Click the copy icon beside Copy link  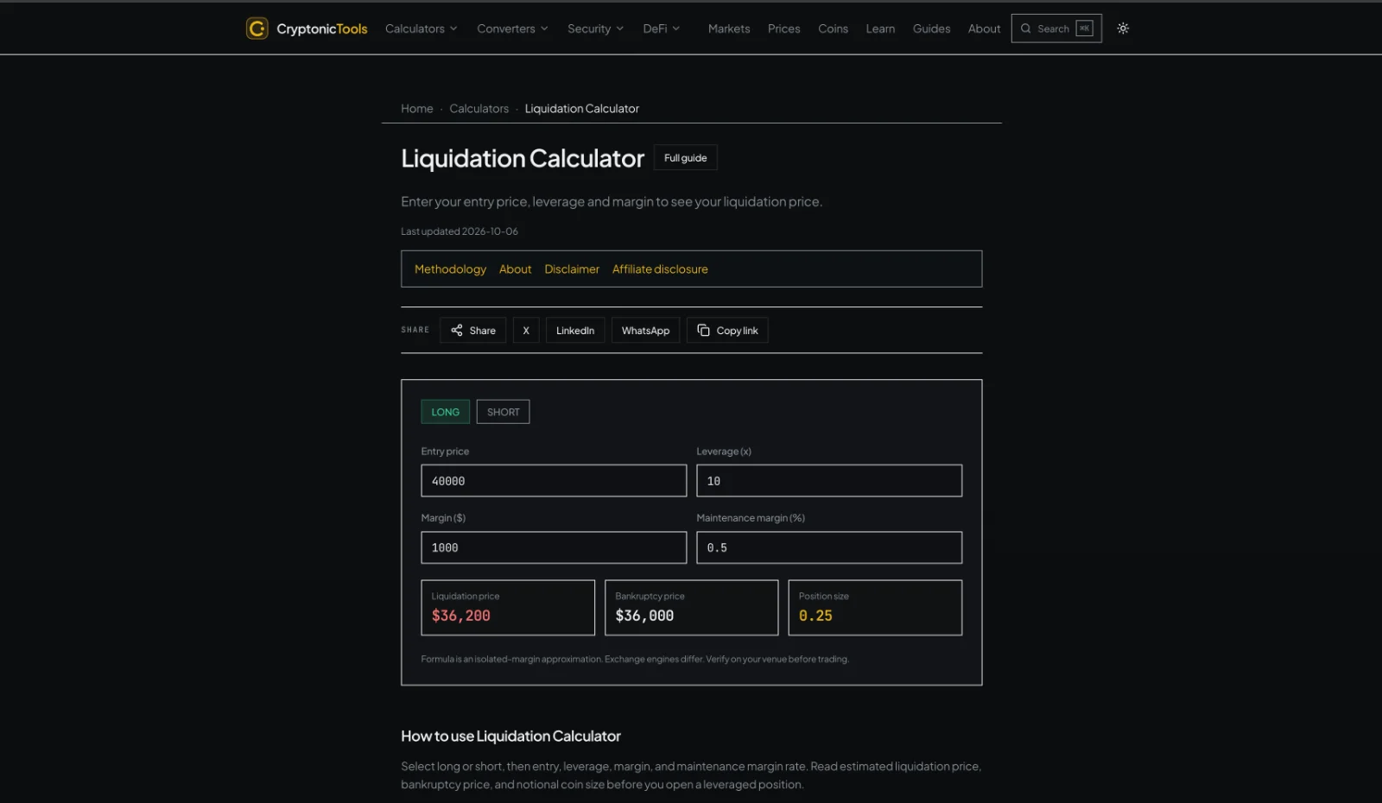[703, 330]
